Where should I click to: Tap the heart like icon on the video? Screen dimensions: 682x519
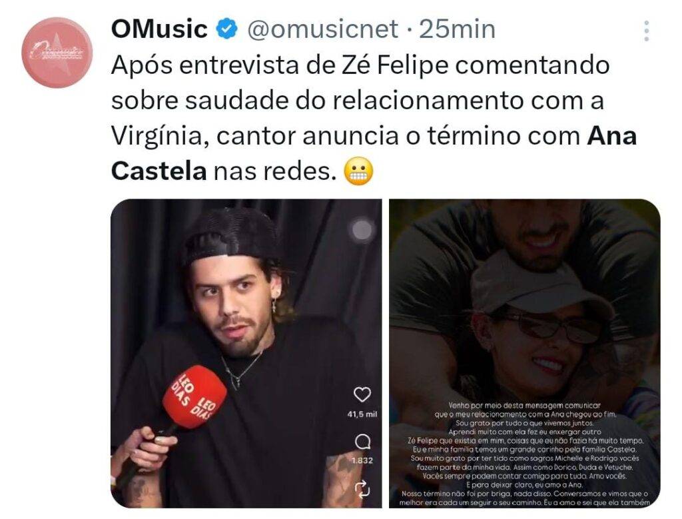click(x=362, y=394)
